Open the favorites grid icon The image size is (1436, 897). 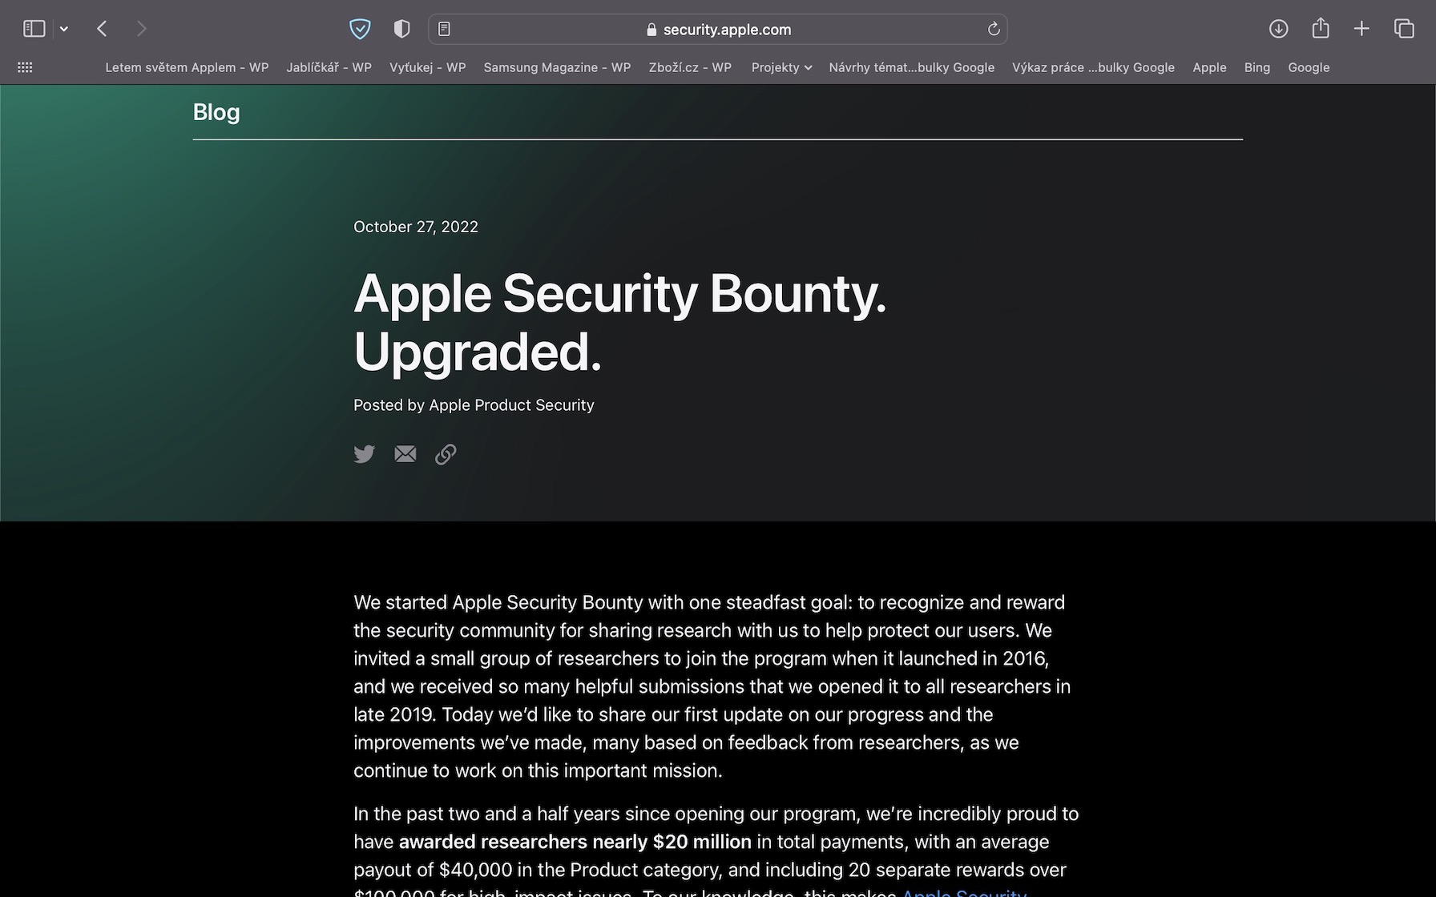(x=25, y=67)
